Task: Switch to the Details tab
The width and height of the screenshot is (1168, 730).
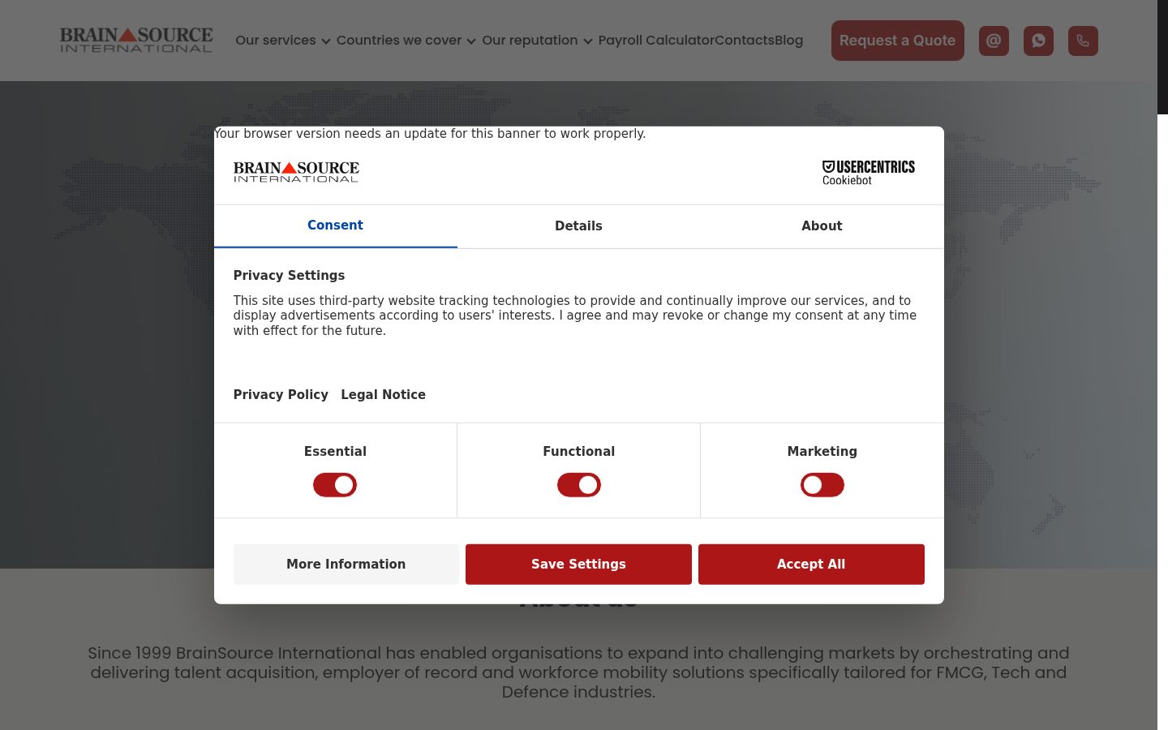Action: click(x=578, y=226)
